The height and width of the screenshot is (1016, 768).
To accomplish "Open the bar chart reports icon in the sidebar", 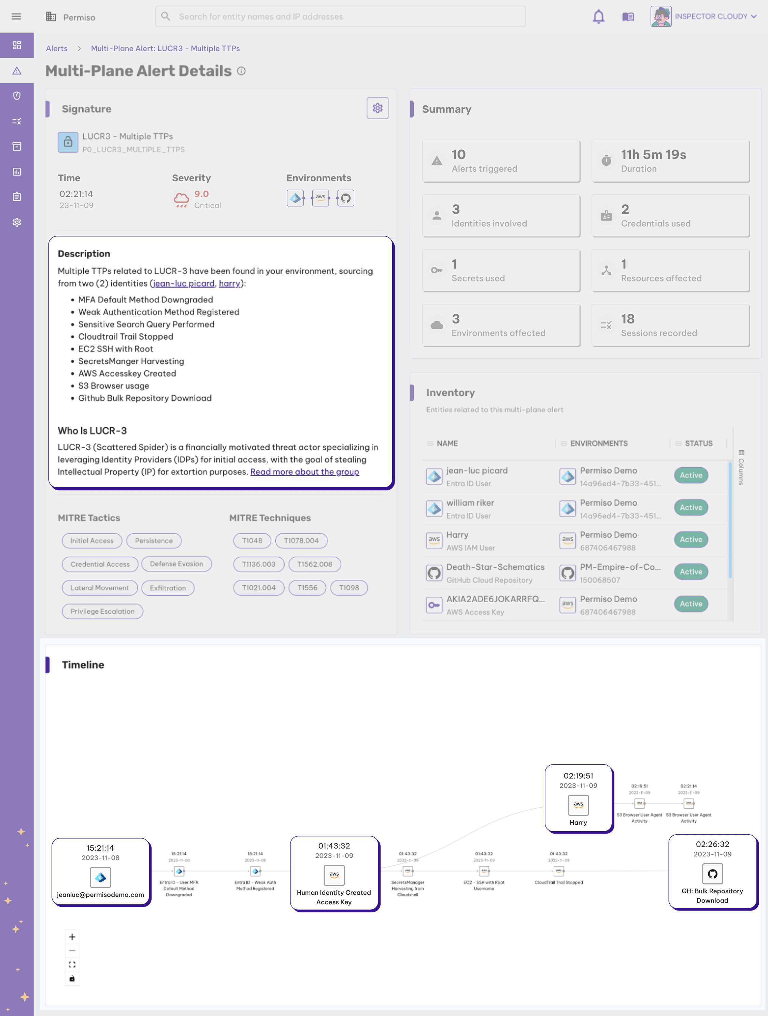I will tap(16, 171).
